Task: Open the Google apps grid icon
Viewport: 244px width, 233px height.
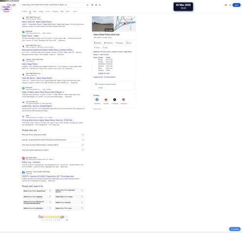Action: click(x=230, y=5)
